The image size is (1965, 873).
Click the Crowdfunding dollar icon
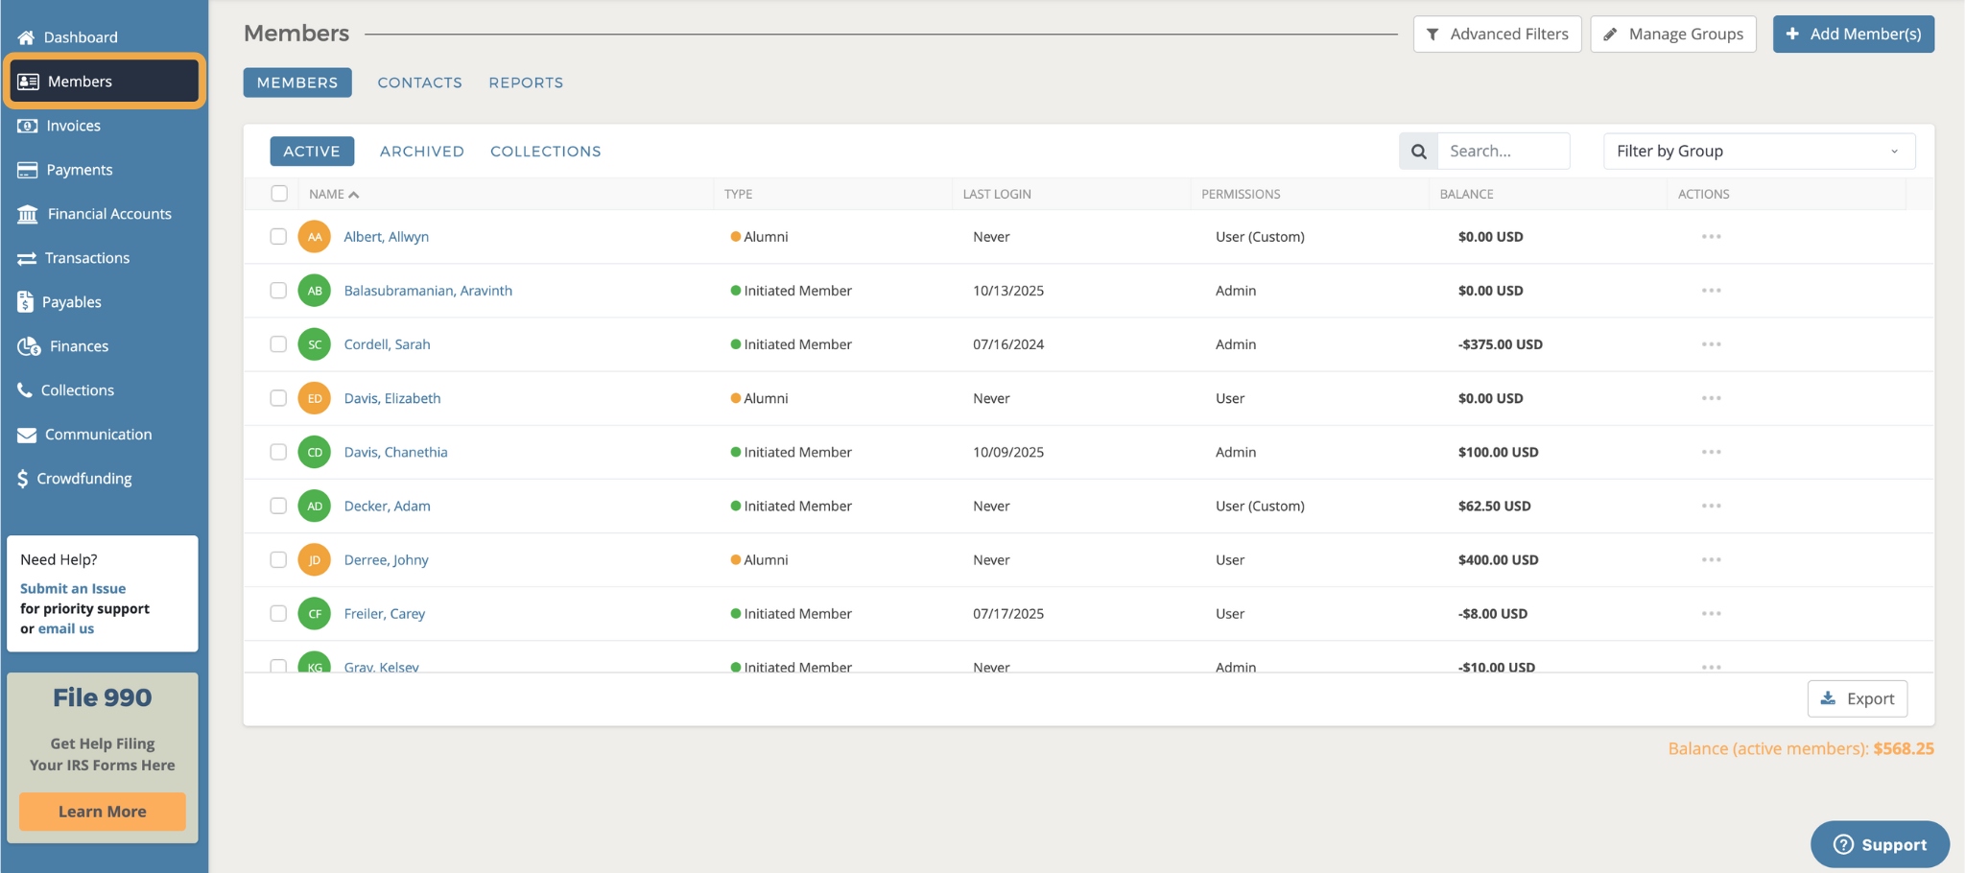pos(26,478)
